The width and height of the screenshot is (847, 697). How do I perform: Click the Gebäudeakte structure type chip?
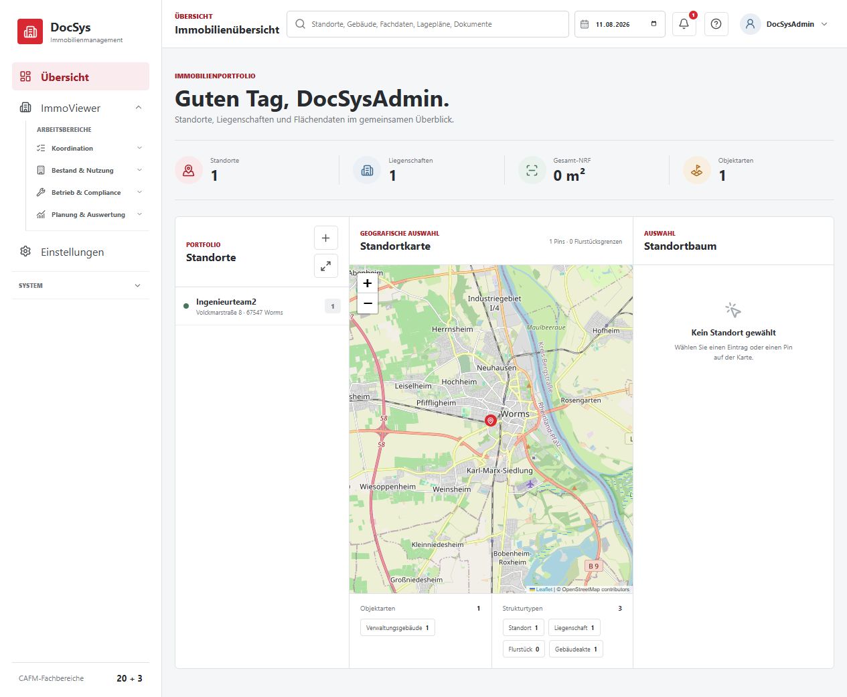(576, 649)
